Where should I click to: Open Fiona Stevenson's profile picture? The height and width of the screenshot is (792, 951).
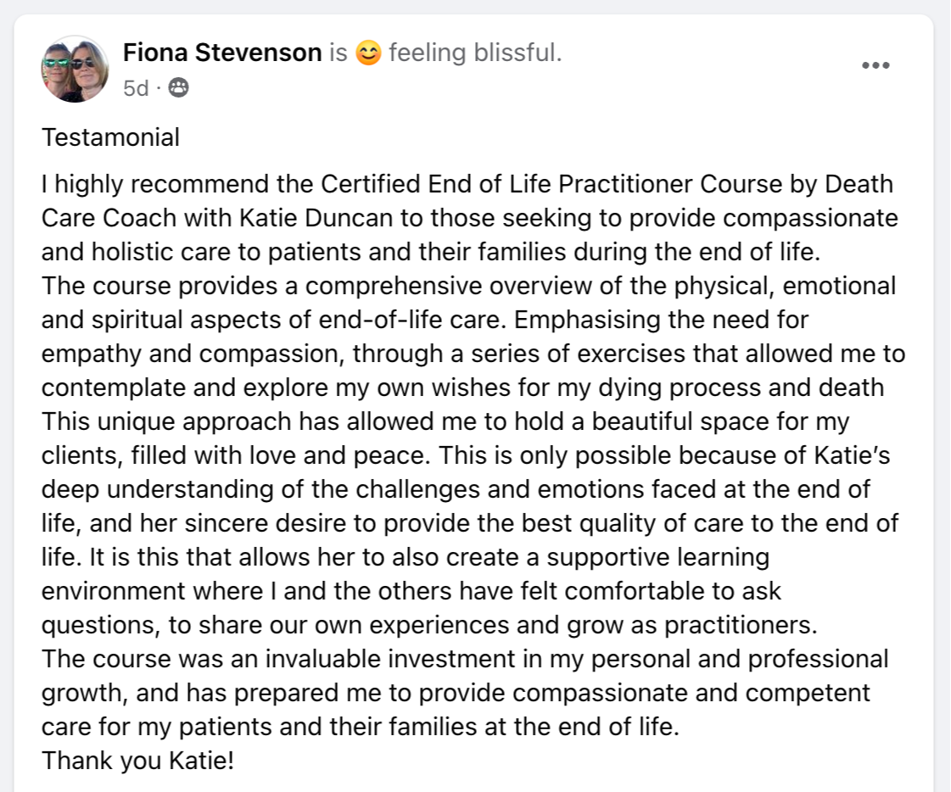pos(74,70)
